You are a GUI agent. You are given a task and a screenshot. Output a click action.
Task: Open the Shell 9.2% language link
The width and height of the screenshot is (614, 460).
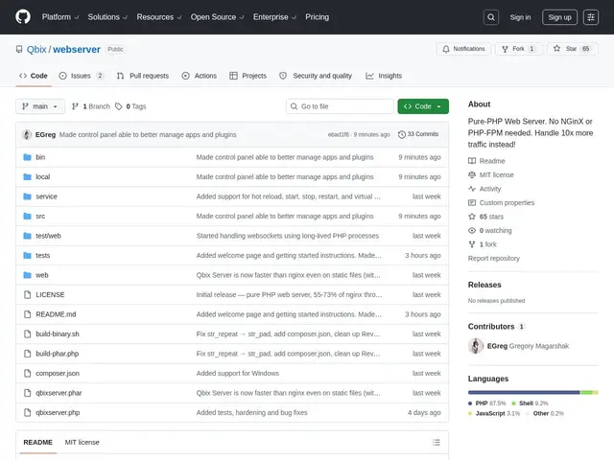click(530, 403)
